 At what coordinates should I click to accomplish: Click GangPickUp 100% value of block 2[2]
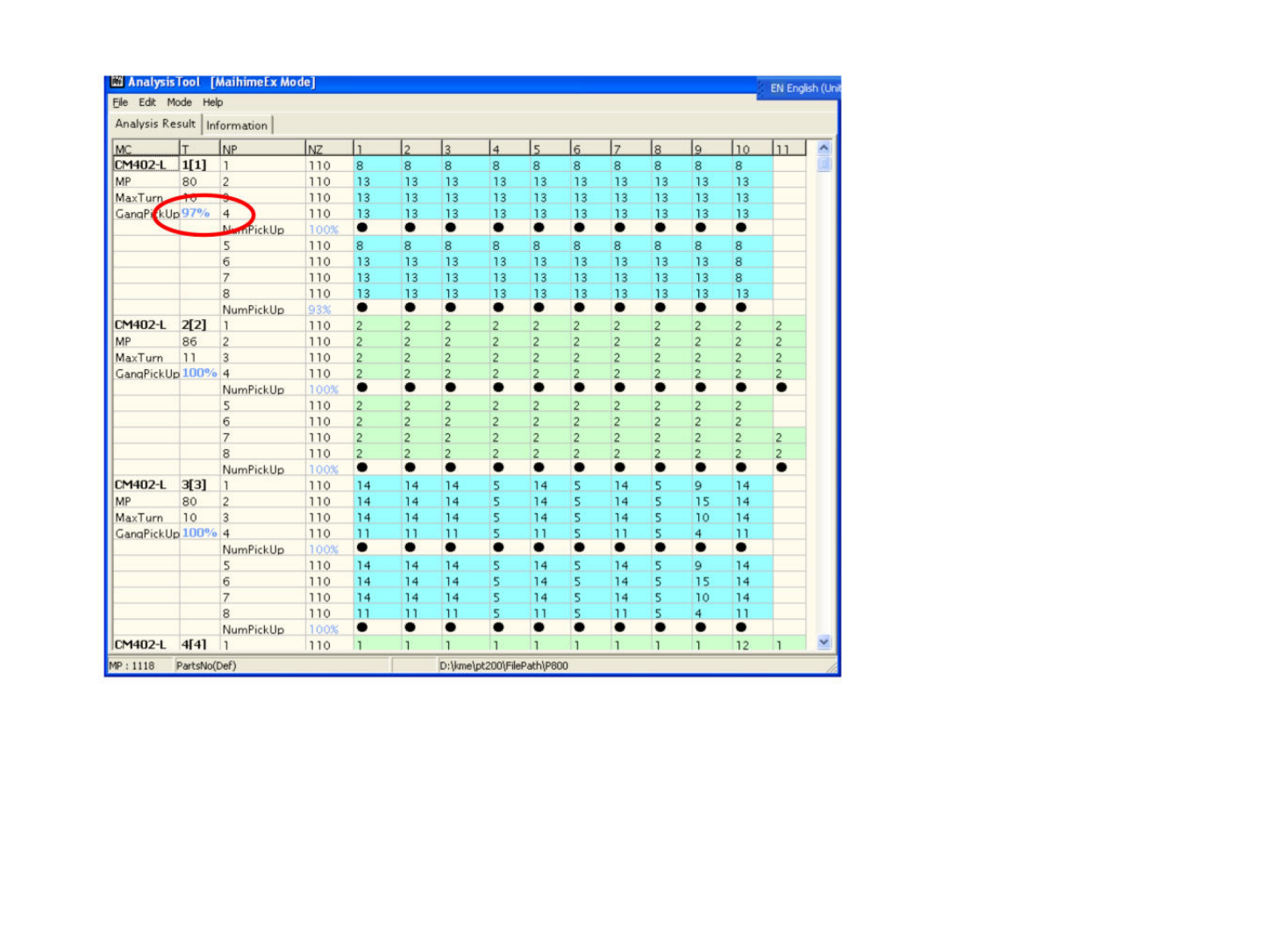(x=199, y=373)
